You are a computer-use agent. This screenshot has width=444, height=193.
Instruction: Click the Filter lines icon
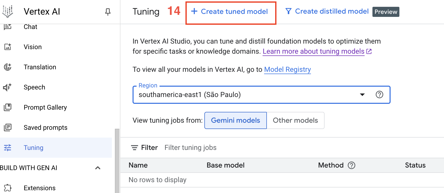[x=135, y=148]
